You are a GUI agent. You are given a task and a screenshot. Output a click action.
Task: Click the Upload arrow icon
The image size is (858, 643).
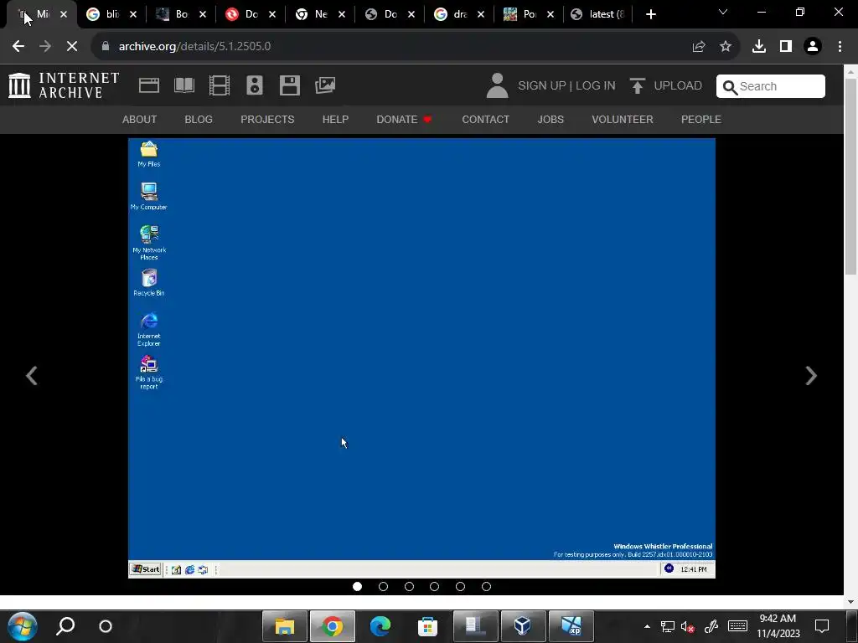point(637,86)
